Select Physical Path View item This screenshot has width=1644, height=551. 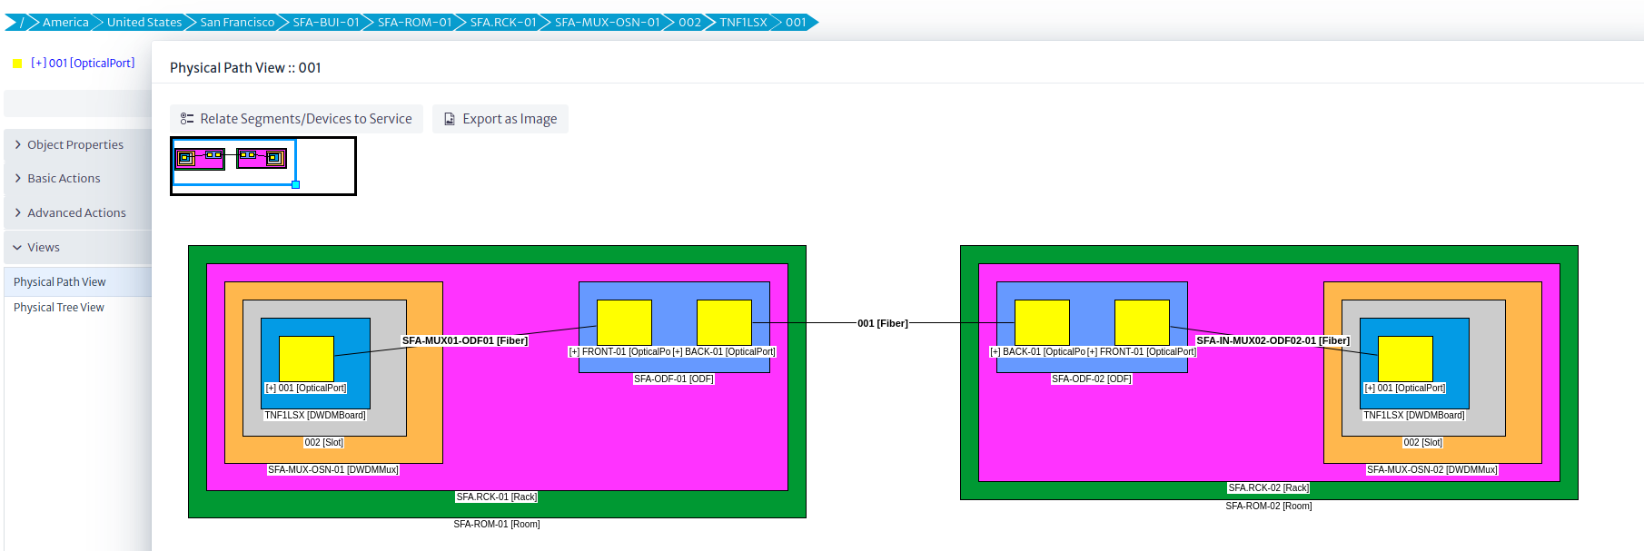click(x=60, y=282)
